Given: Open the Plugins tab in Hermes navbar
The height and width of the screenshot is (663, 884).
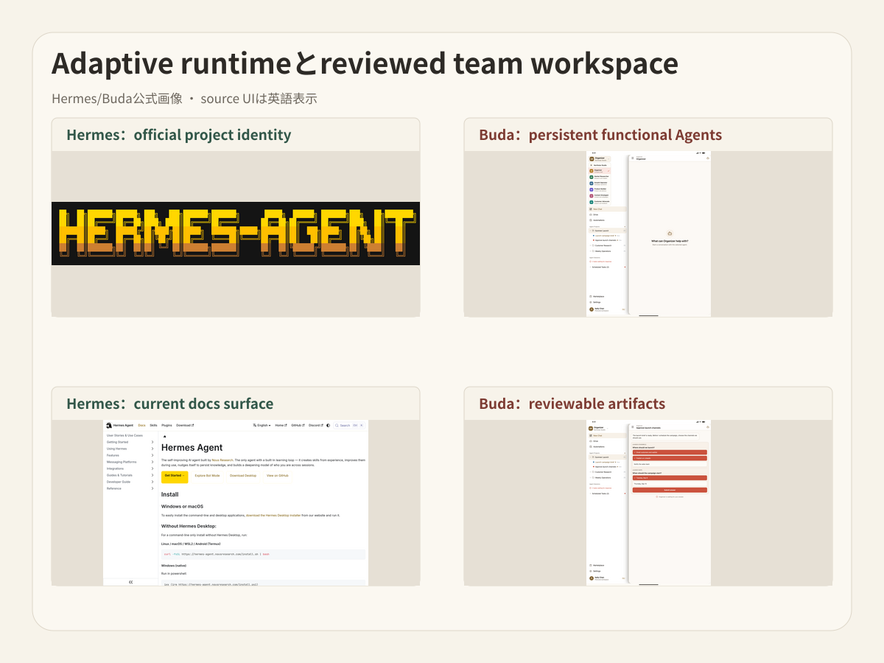Looking at the screenshot, I should (x=166, y=425).
